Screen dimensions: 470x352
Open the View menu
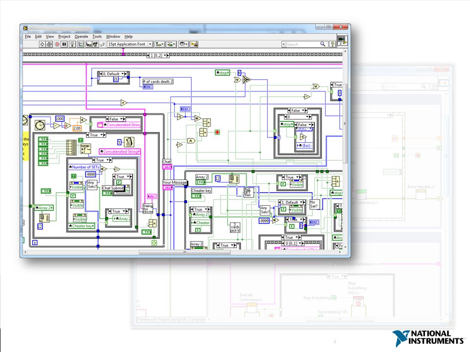pos(50,36)
